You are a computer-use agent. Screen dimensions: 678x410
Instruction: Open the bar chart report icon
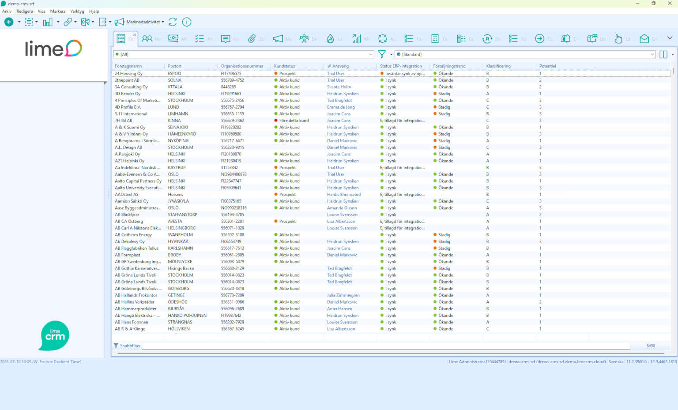(48, 22)
